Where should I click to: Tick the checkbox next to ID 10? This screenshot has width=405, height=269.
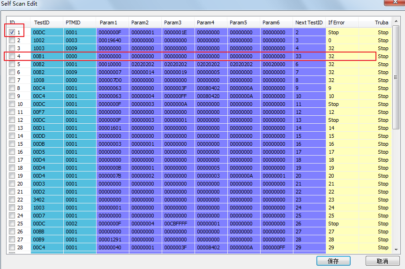coord(12,104)
